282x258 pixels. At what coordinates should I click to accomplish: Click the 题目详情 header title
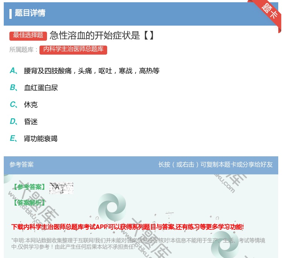pos(30,13)
